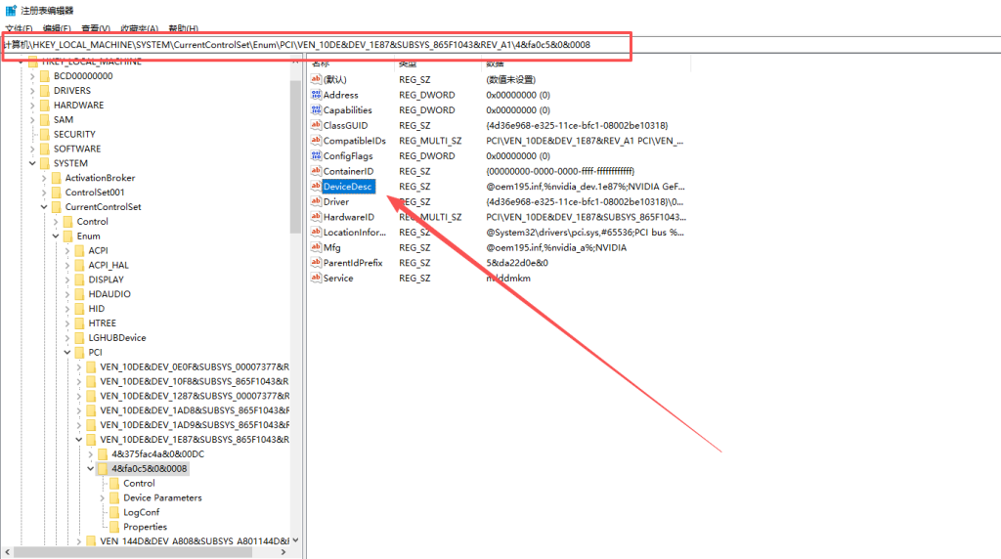Select the Capabilities binary value icon
1001x559 pixels.
click(316, 110)
